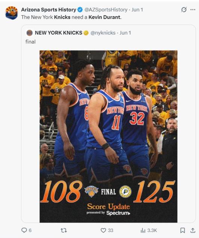Bookmark this post
Image resolution: width=199 pixels, height=238 pixels.
182,230
